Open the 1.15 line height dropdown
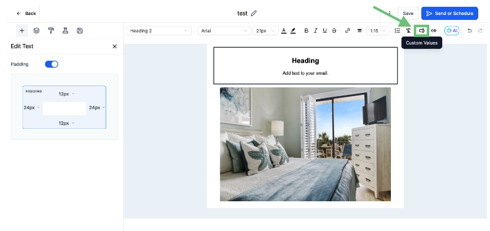The height and width of the screenshot is (231, 490). (378, 30)
